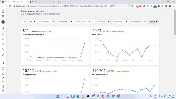Open the All platforms dropdown
Image resolution: width=176 pixels, height=99 pixels.
65,22
